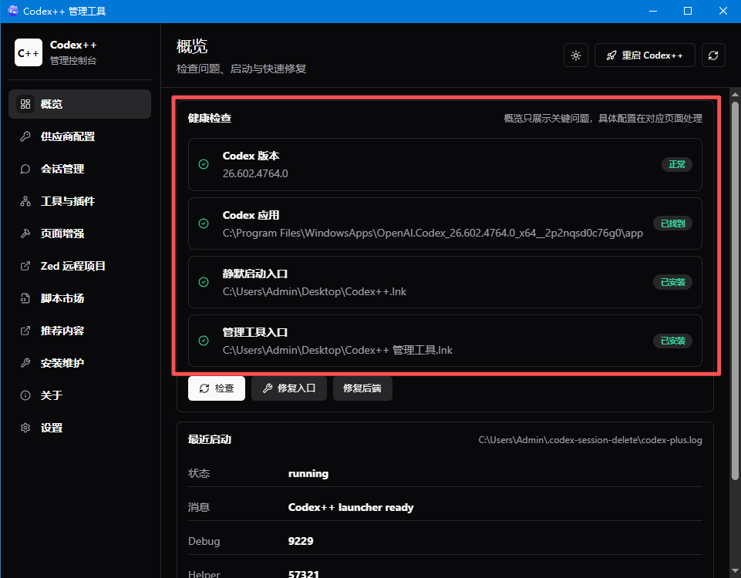
Task: Click the 修复后端 button
Action: click(362, 388)
